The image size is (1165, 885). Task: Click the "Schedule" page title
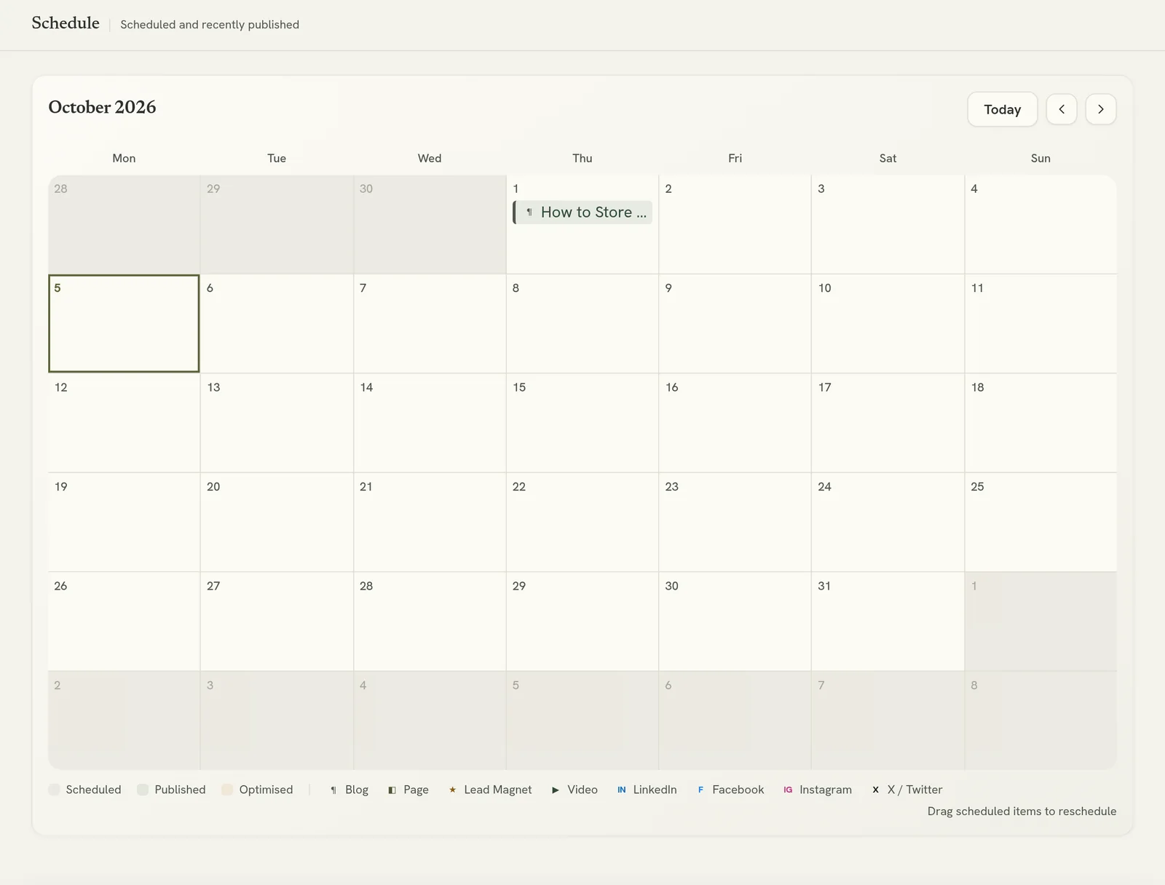(x=66, y=23)
